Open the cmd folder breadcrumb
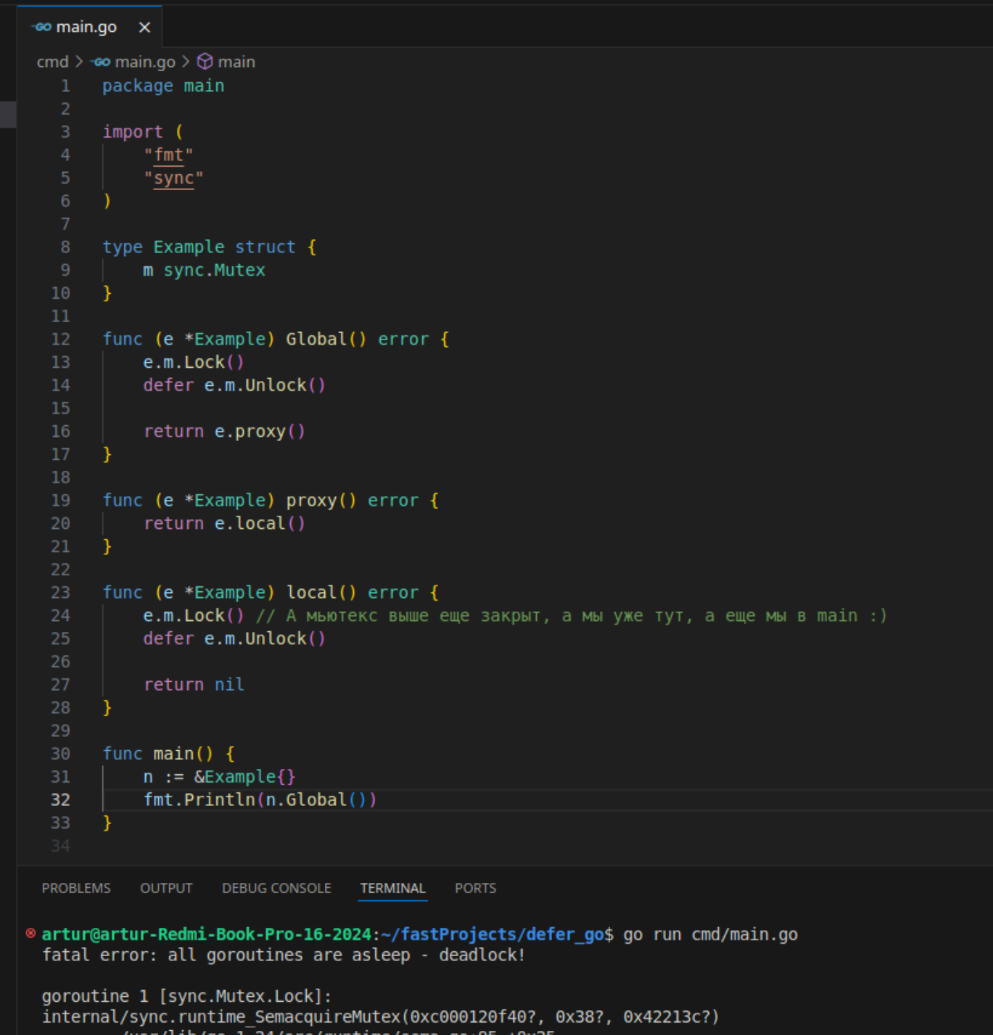This screenshot has height=1035, width=993. (x=53, y=62)
